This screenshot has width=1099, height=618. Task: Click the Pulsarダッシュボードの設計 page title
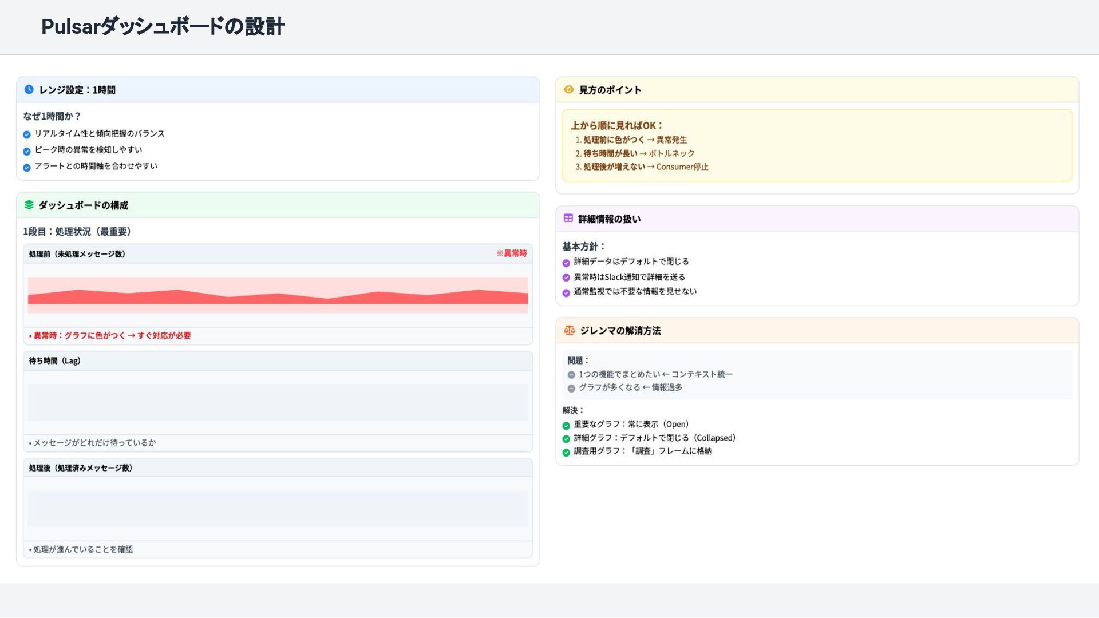[x=163, y=27]
